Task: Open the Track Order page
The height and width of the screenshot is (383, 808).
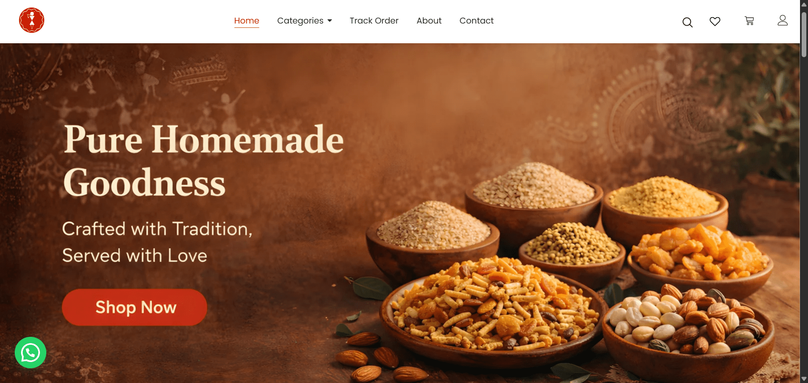Action: click(374, 21)
